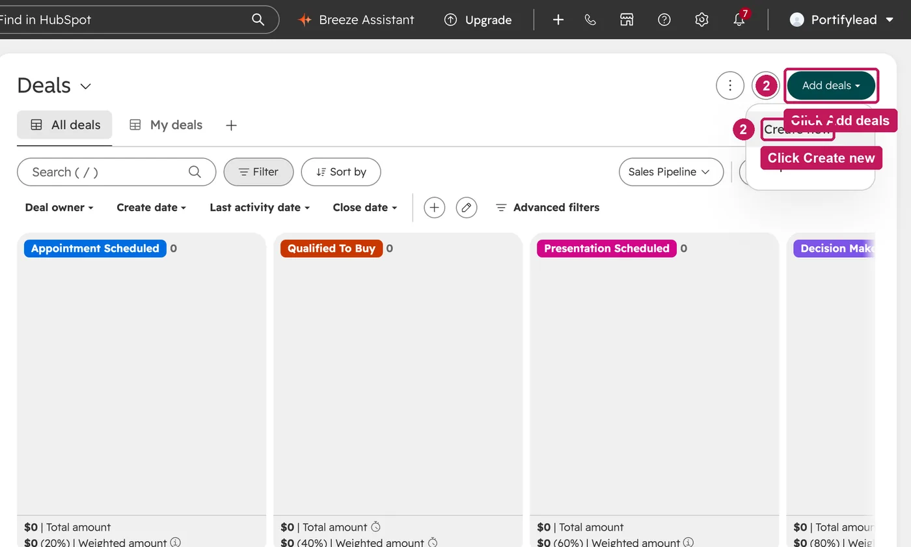The height and width of the screenshot is (547, 911).
Task: Click the Appointment Scheduled stage label
Action: tap(95, 249)
